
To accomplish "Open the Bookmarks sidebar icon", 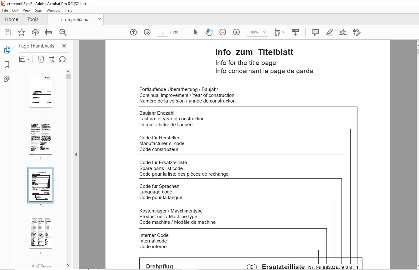I will coord(7,65).
